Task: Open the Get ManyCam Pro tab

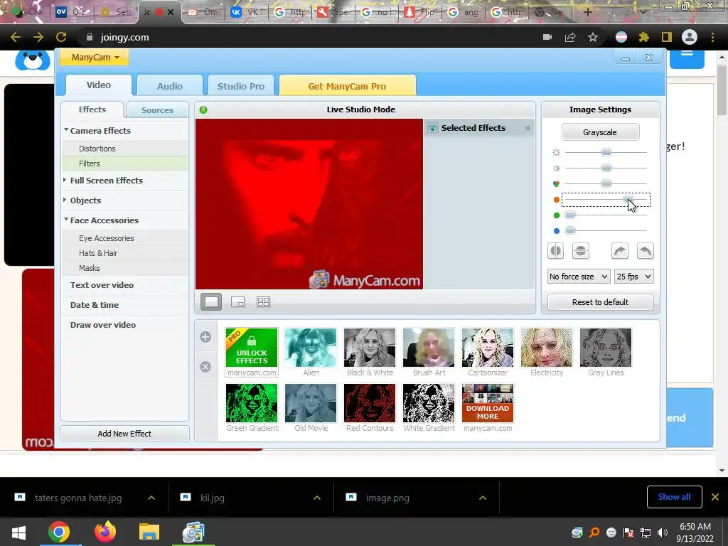Action: point(347,86)
